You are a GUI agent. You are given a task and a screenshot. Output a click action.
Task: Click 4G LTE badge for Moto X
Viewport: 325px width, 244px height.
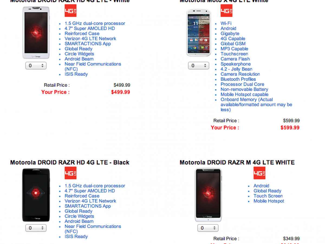click(226, 11)
